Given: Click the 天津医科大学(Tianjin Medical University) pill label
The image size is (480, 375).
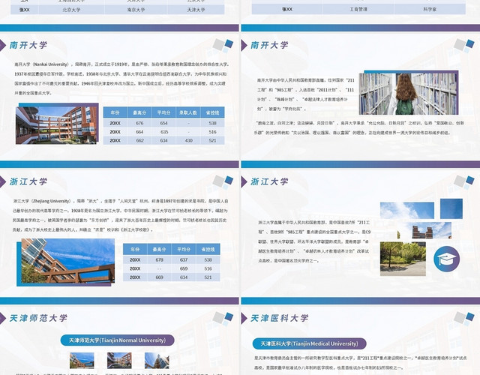Looking at the screenshot, I should click(309, 343).
